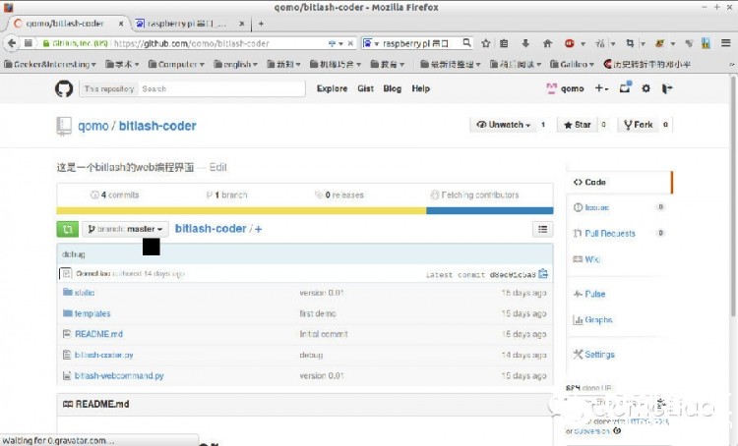738x446 pixels.
Task: Open the Help menu link
Action: [421, 88]
